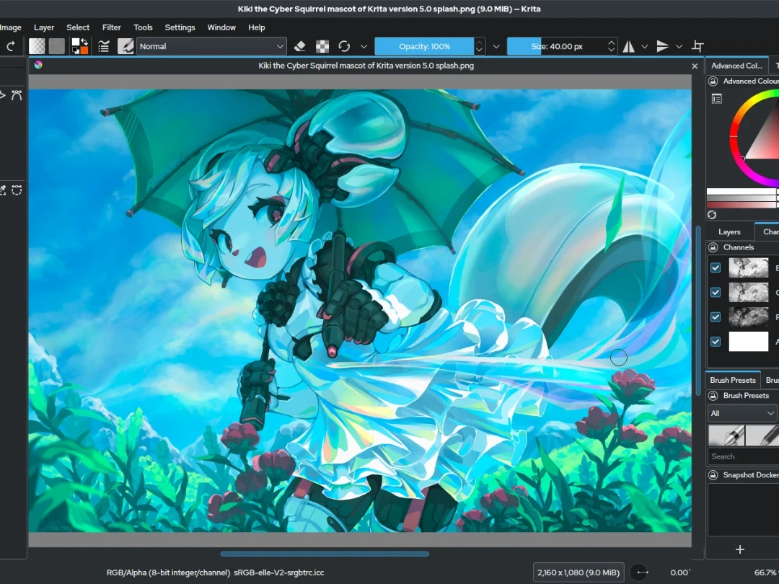Open color selector settings list icon
The image size is (779, 584).
(716, 99)
